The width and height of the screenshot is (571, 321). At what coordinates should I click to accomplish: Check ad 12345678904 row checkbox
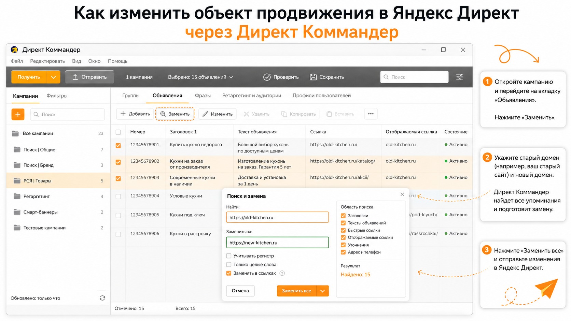(x=118, y=196)
